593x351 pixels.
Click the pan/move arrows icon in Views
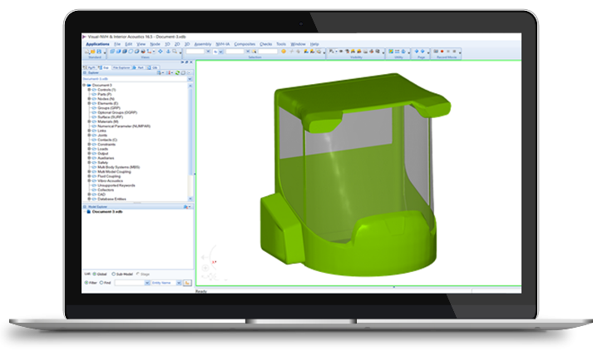[x=161, y=52]
